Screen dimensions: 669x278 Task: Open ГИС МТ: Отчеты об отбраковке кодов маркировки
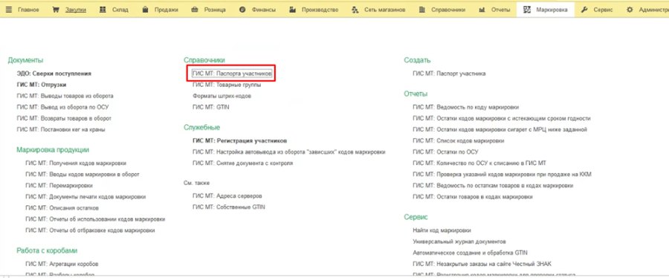(x=90, y=230)
